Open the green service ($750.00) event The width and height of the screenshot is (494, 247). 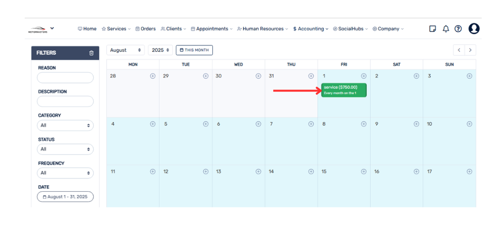[344, 90]
